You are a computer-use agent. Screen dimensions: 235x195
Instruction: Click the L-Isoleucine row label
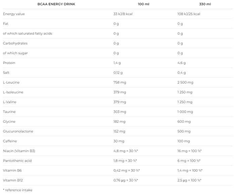(x=13, y=92)
